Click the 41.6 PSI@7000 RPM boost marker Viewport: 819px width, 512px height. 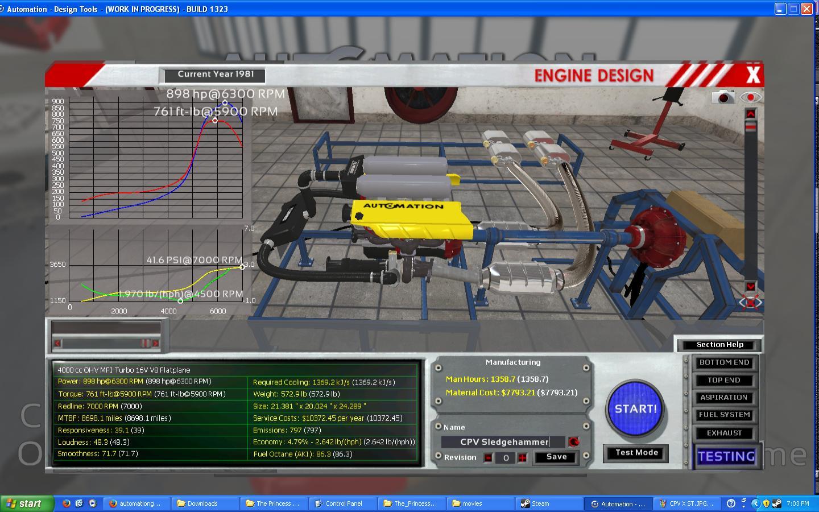pos(243,266)
